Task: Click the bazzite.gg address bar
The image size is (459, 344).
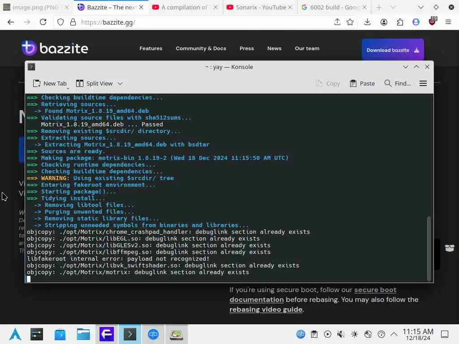Action: coord(205,22)
